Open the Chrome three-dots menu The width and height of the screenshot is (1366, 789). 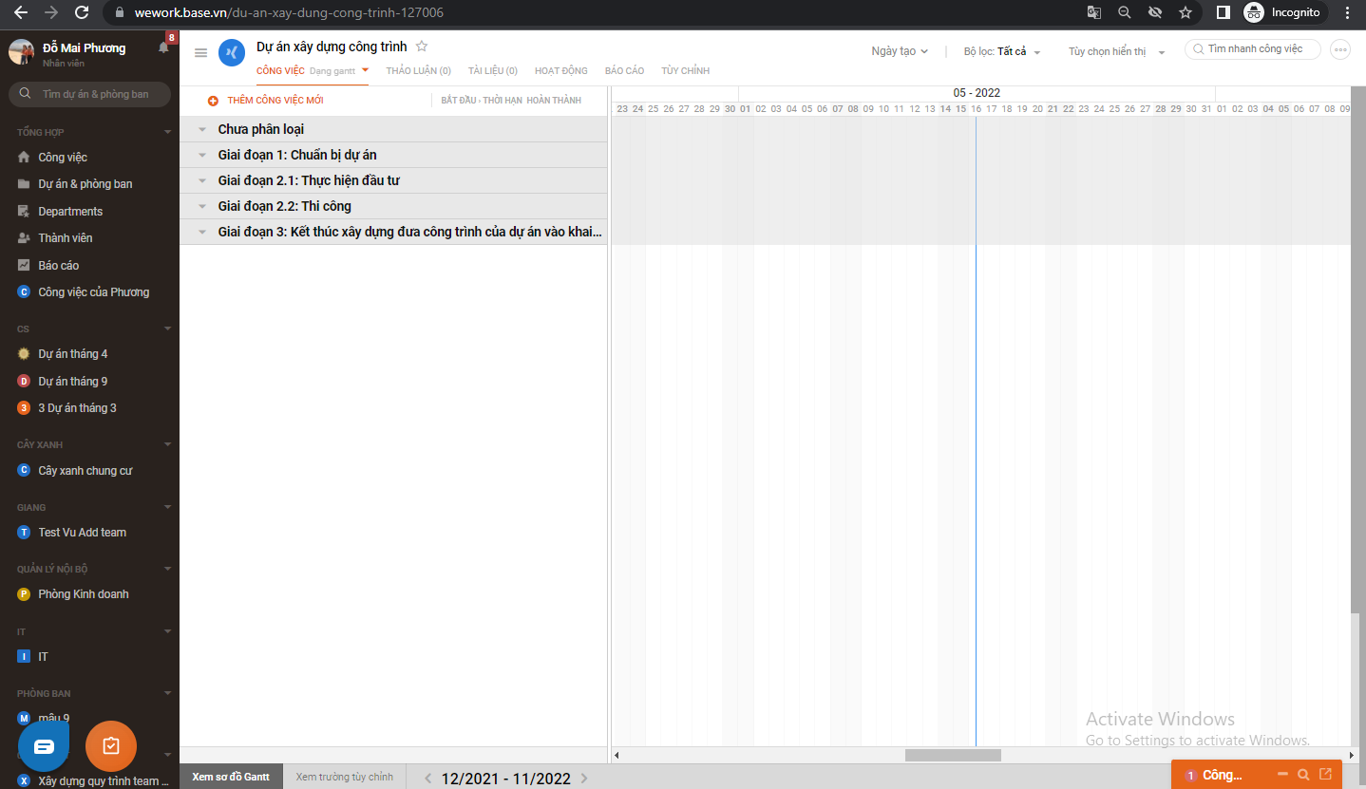tap(1347, 12)
